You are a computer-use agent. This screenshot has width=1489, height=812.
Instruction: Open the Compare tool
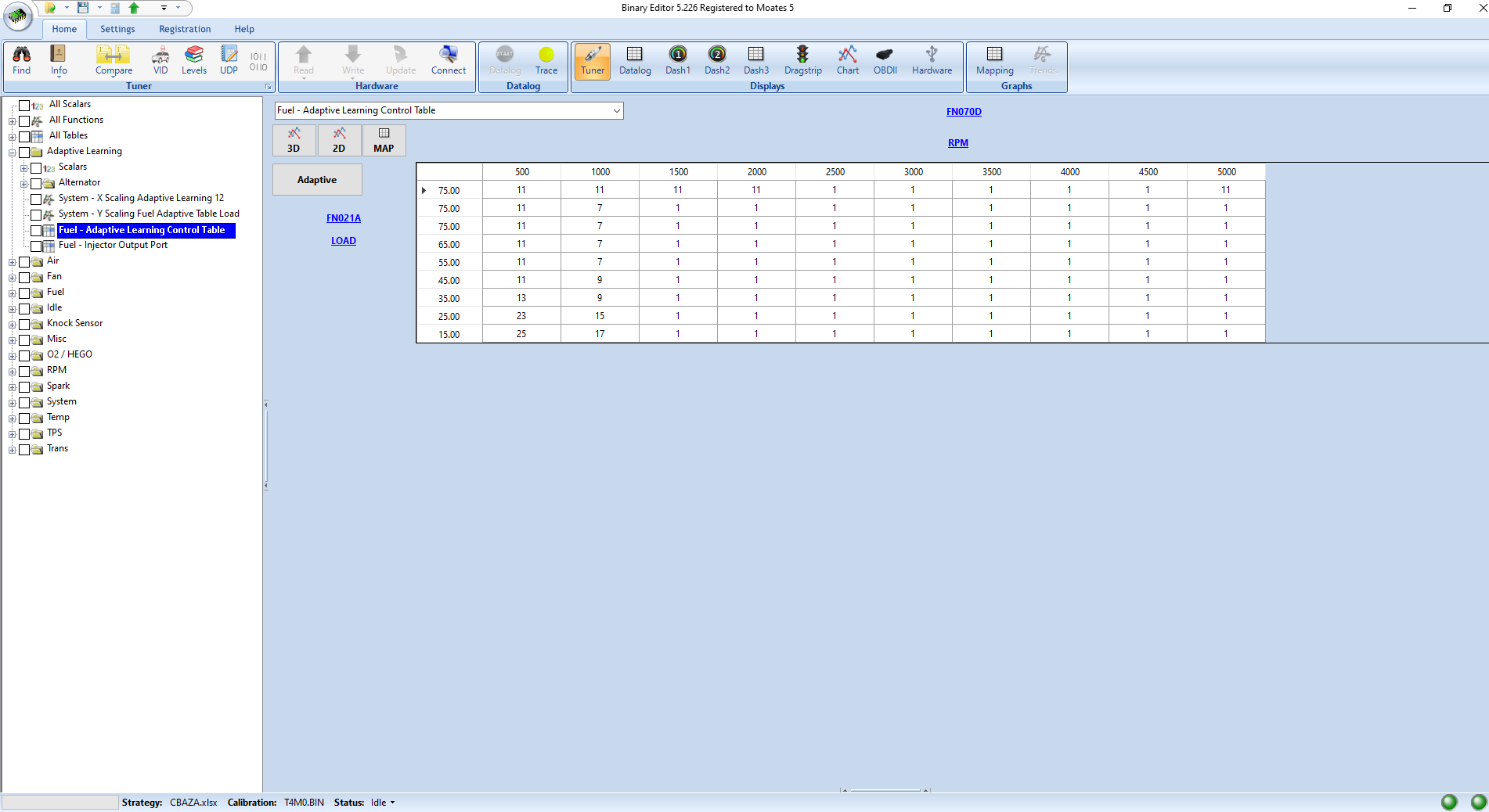pos(114,60)
